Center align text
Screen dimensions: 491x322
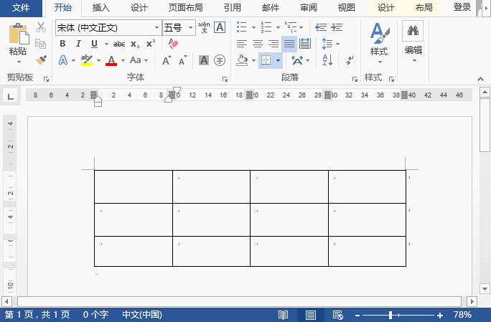pyautogui.click(x=258, y=44)
